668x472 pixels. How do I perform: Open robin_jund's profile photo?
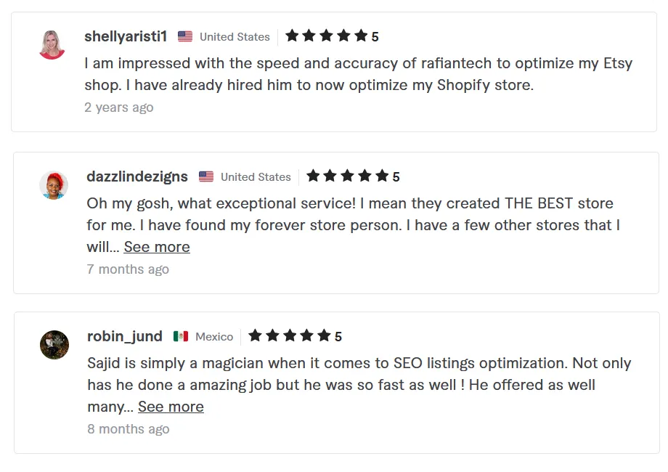point(54,345)
